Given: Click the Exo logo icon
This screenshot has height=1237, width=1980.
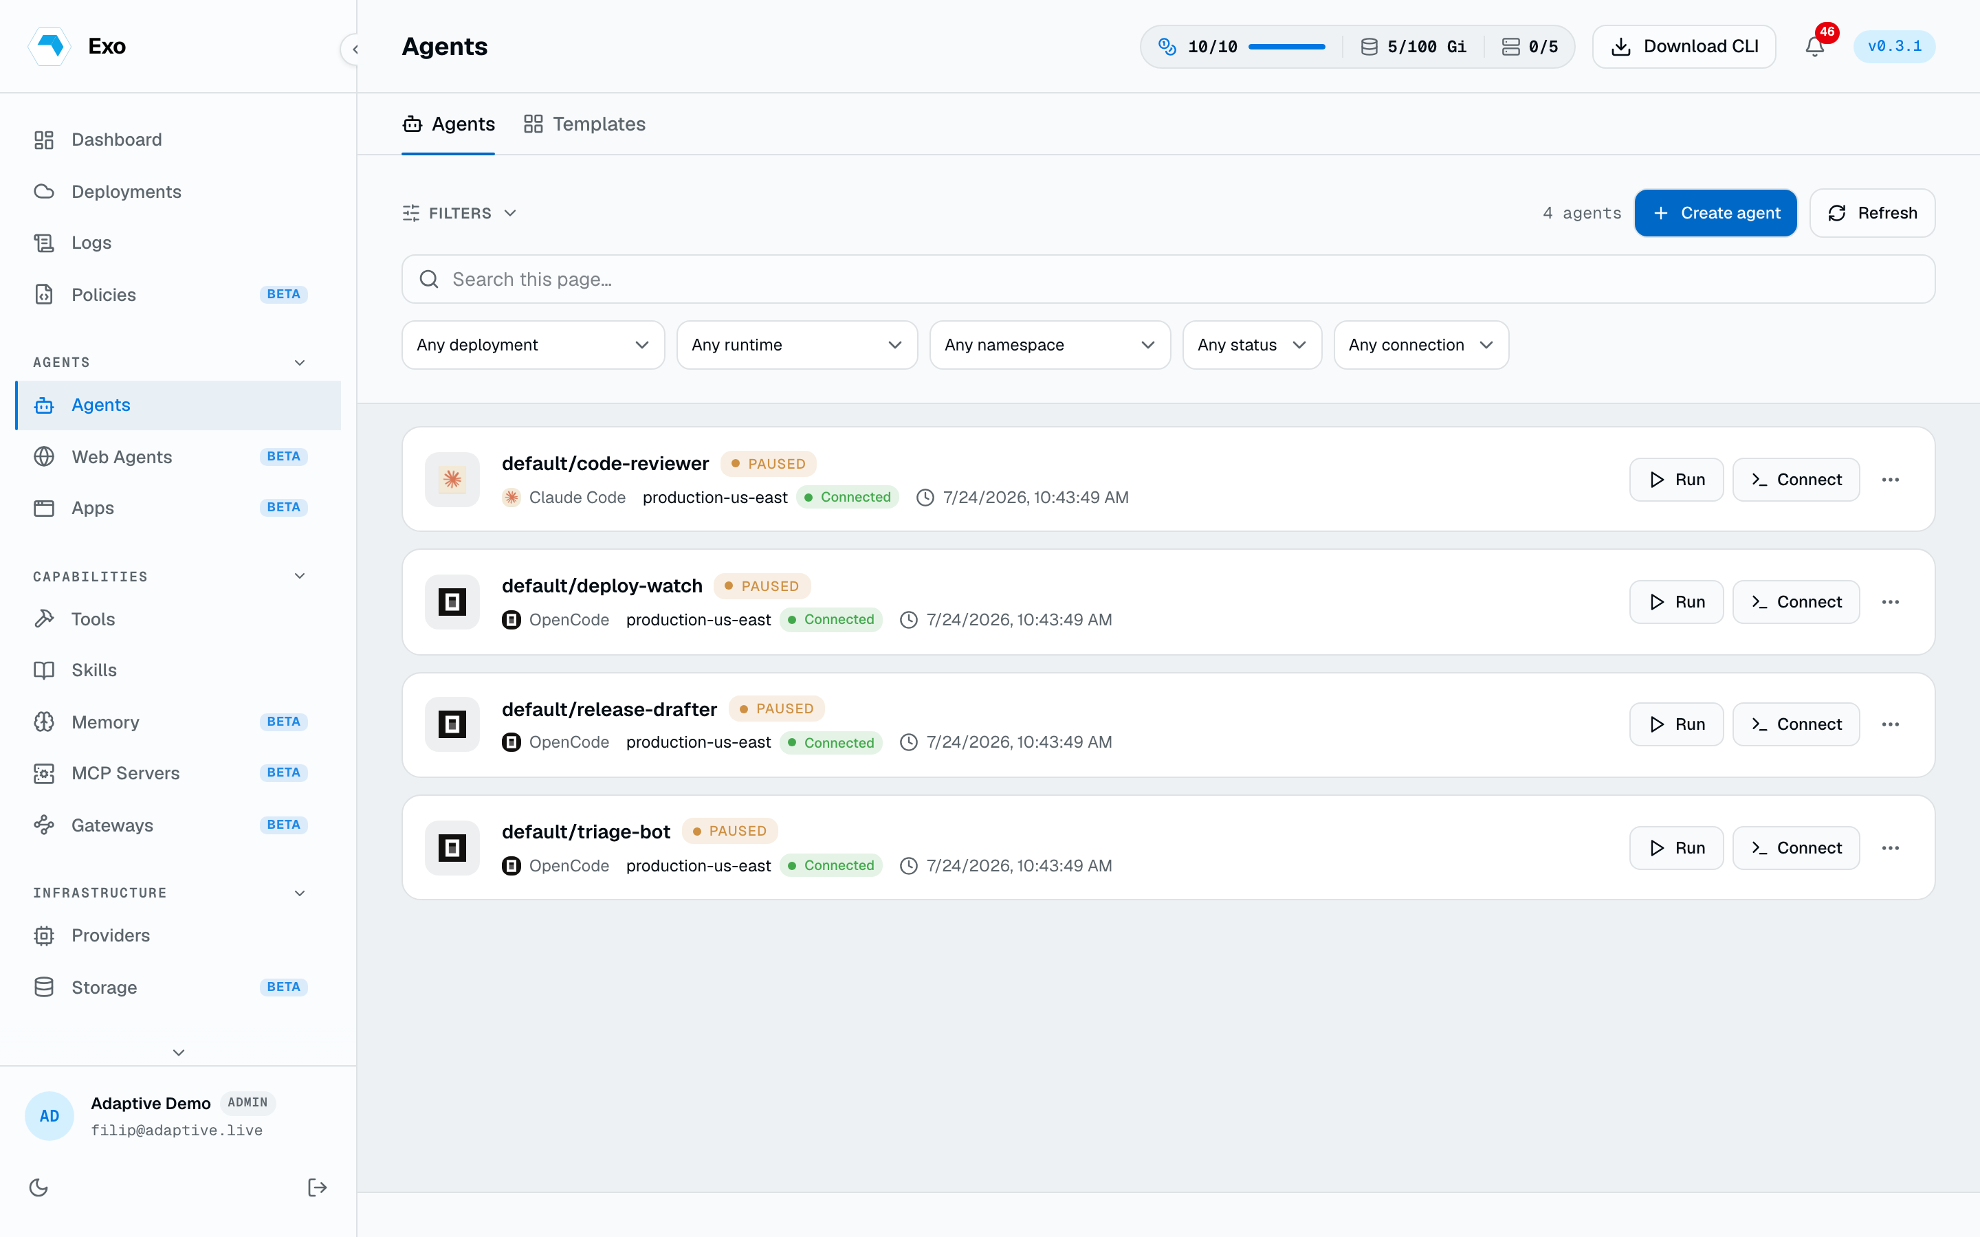Looking at the screenshot, I should tap(50, 46).
